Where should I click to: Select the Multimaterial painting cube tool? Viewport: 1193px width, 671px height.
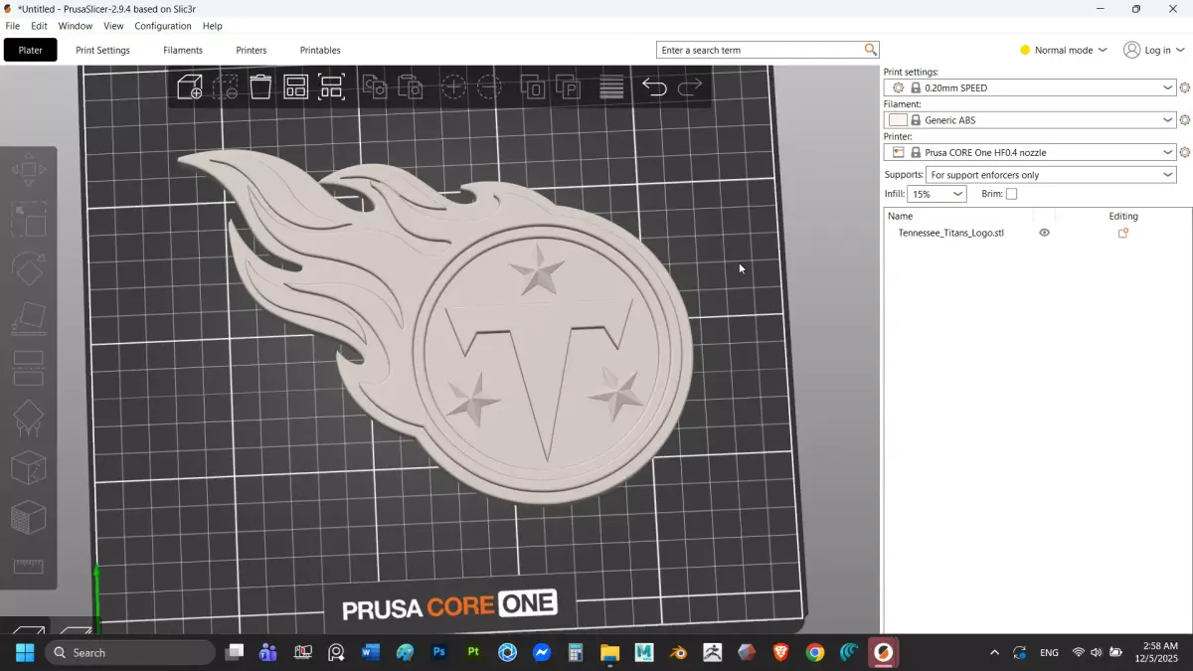[x=28, y=518]
